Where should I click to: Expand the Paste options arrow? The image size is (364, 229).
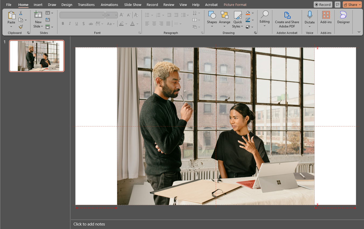tap(11, 26)
